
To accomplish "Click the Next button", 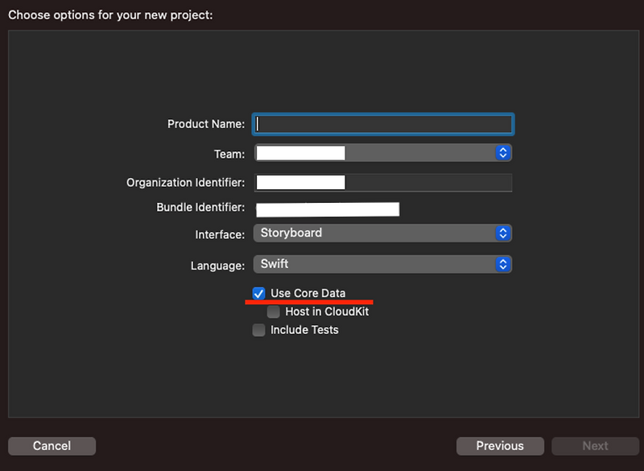I will [595, 446].
